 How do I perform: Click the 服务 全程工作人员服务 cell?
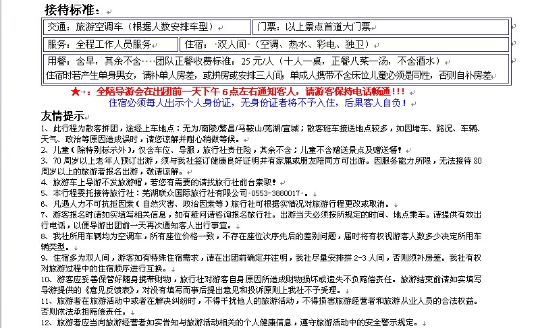100,44
